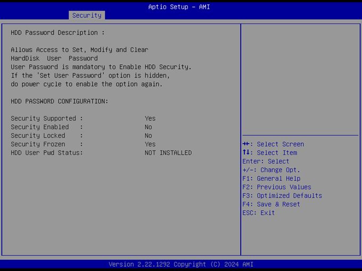Select the Security Supported row label

pyautogui.click(x=47, y=118)
